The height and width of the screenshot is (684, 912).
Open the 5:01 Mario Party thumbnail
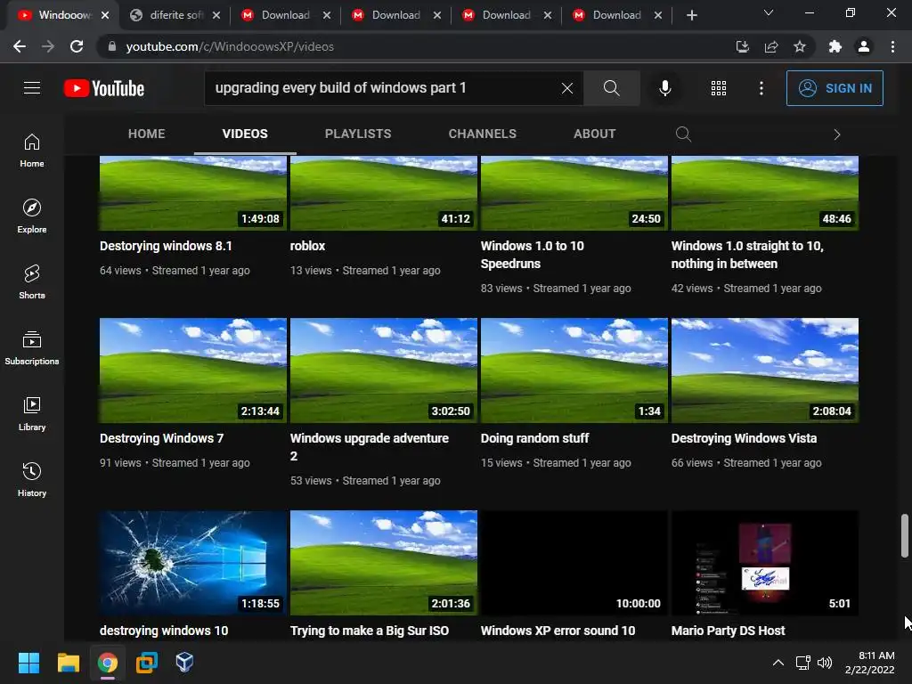(765, 563)
